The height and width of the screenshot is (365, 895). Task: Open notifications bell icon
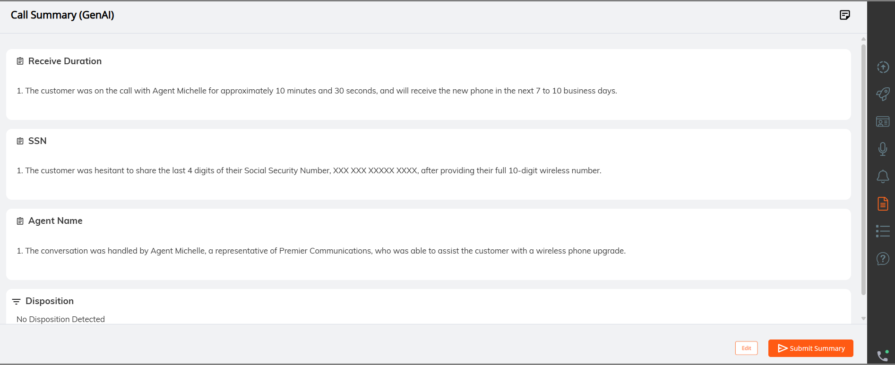[883, 177]
